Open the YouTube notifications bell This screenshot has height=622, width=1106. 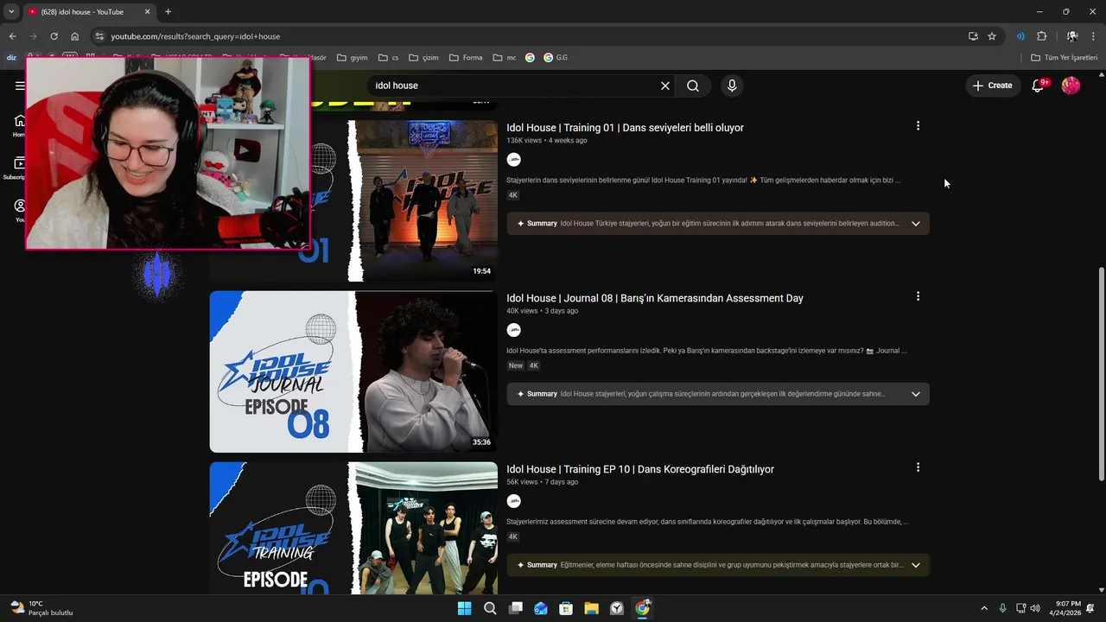[x=1039, y=86]
